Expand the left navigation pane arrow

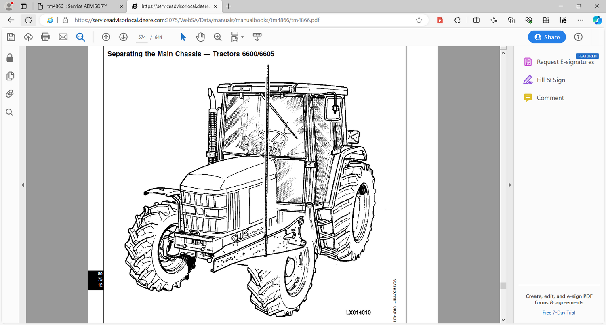[x=23, y=185]
